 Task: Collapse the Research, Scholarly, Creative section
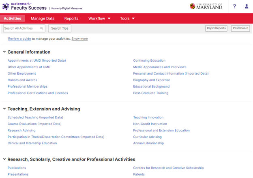4,159
